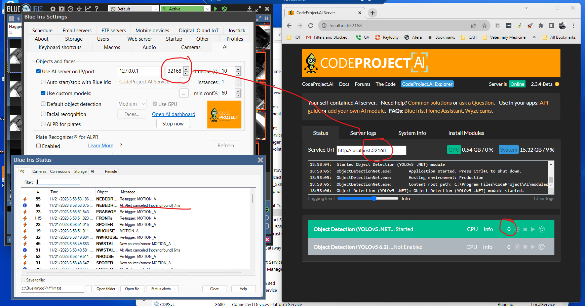The height and width of the screenshot is (306, 585).
Task: Click Clear button in Blue Iris Status
Action: point(214,289)
